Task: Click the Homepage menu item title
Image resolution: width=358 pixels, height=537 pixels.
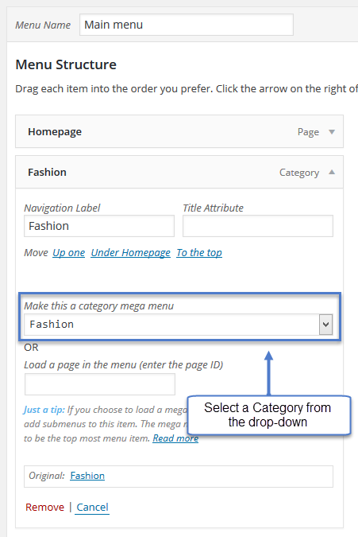Action: pos(55,132)
